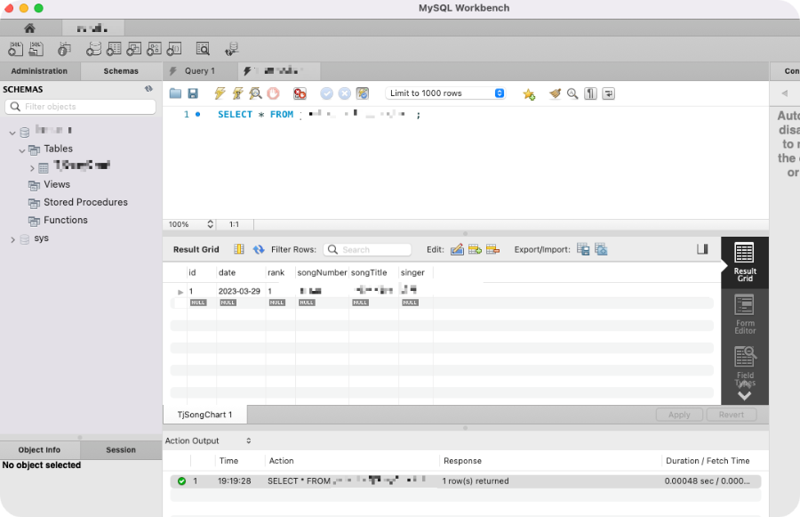Image resolution: width=800 pixels, height=517 pixels.
Task: Change editor zoom 100% stepper
Action: [210, 224]
